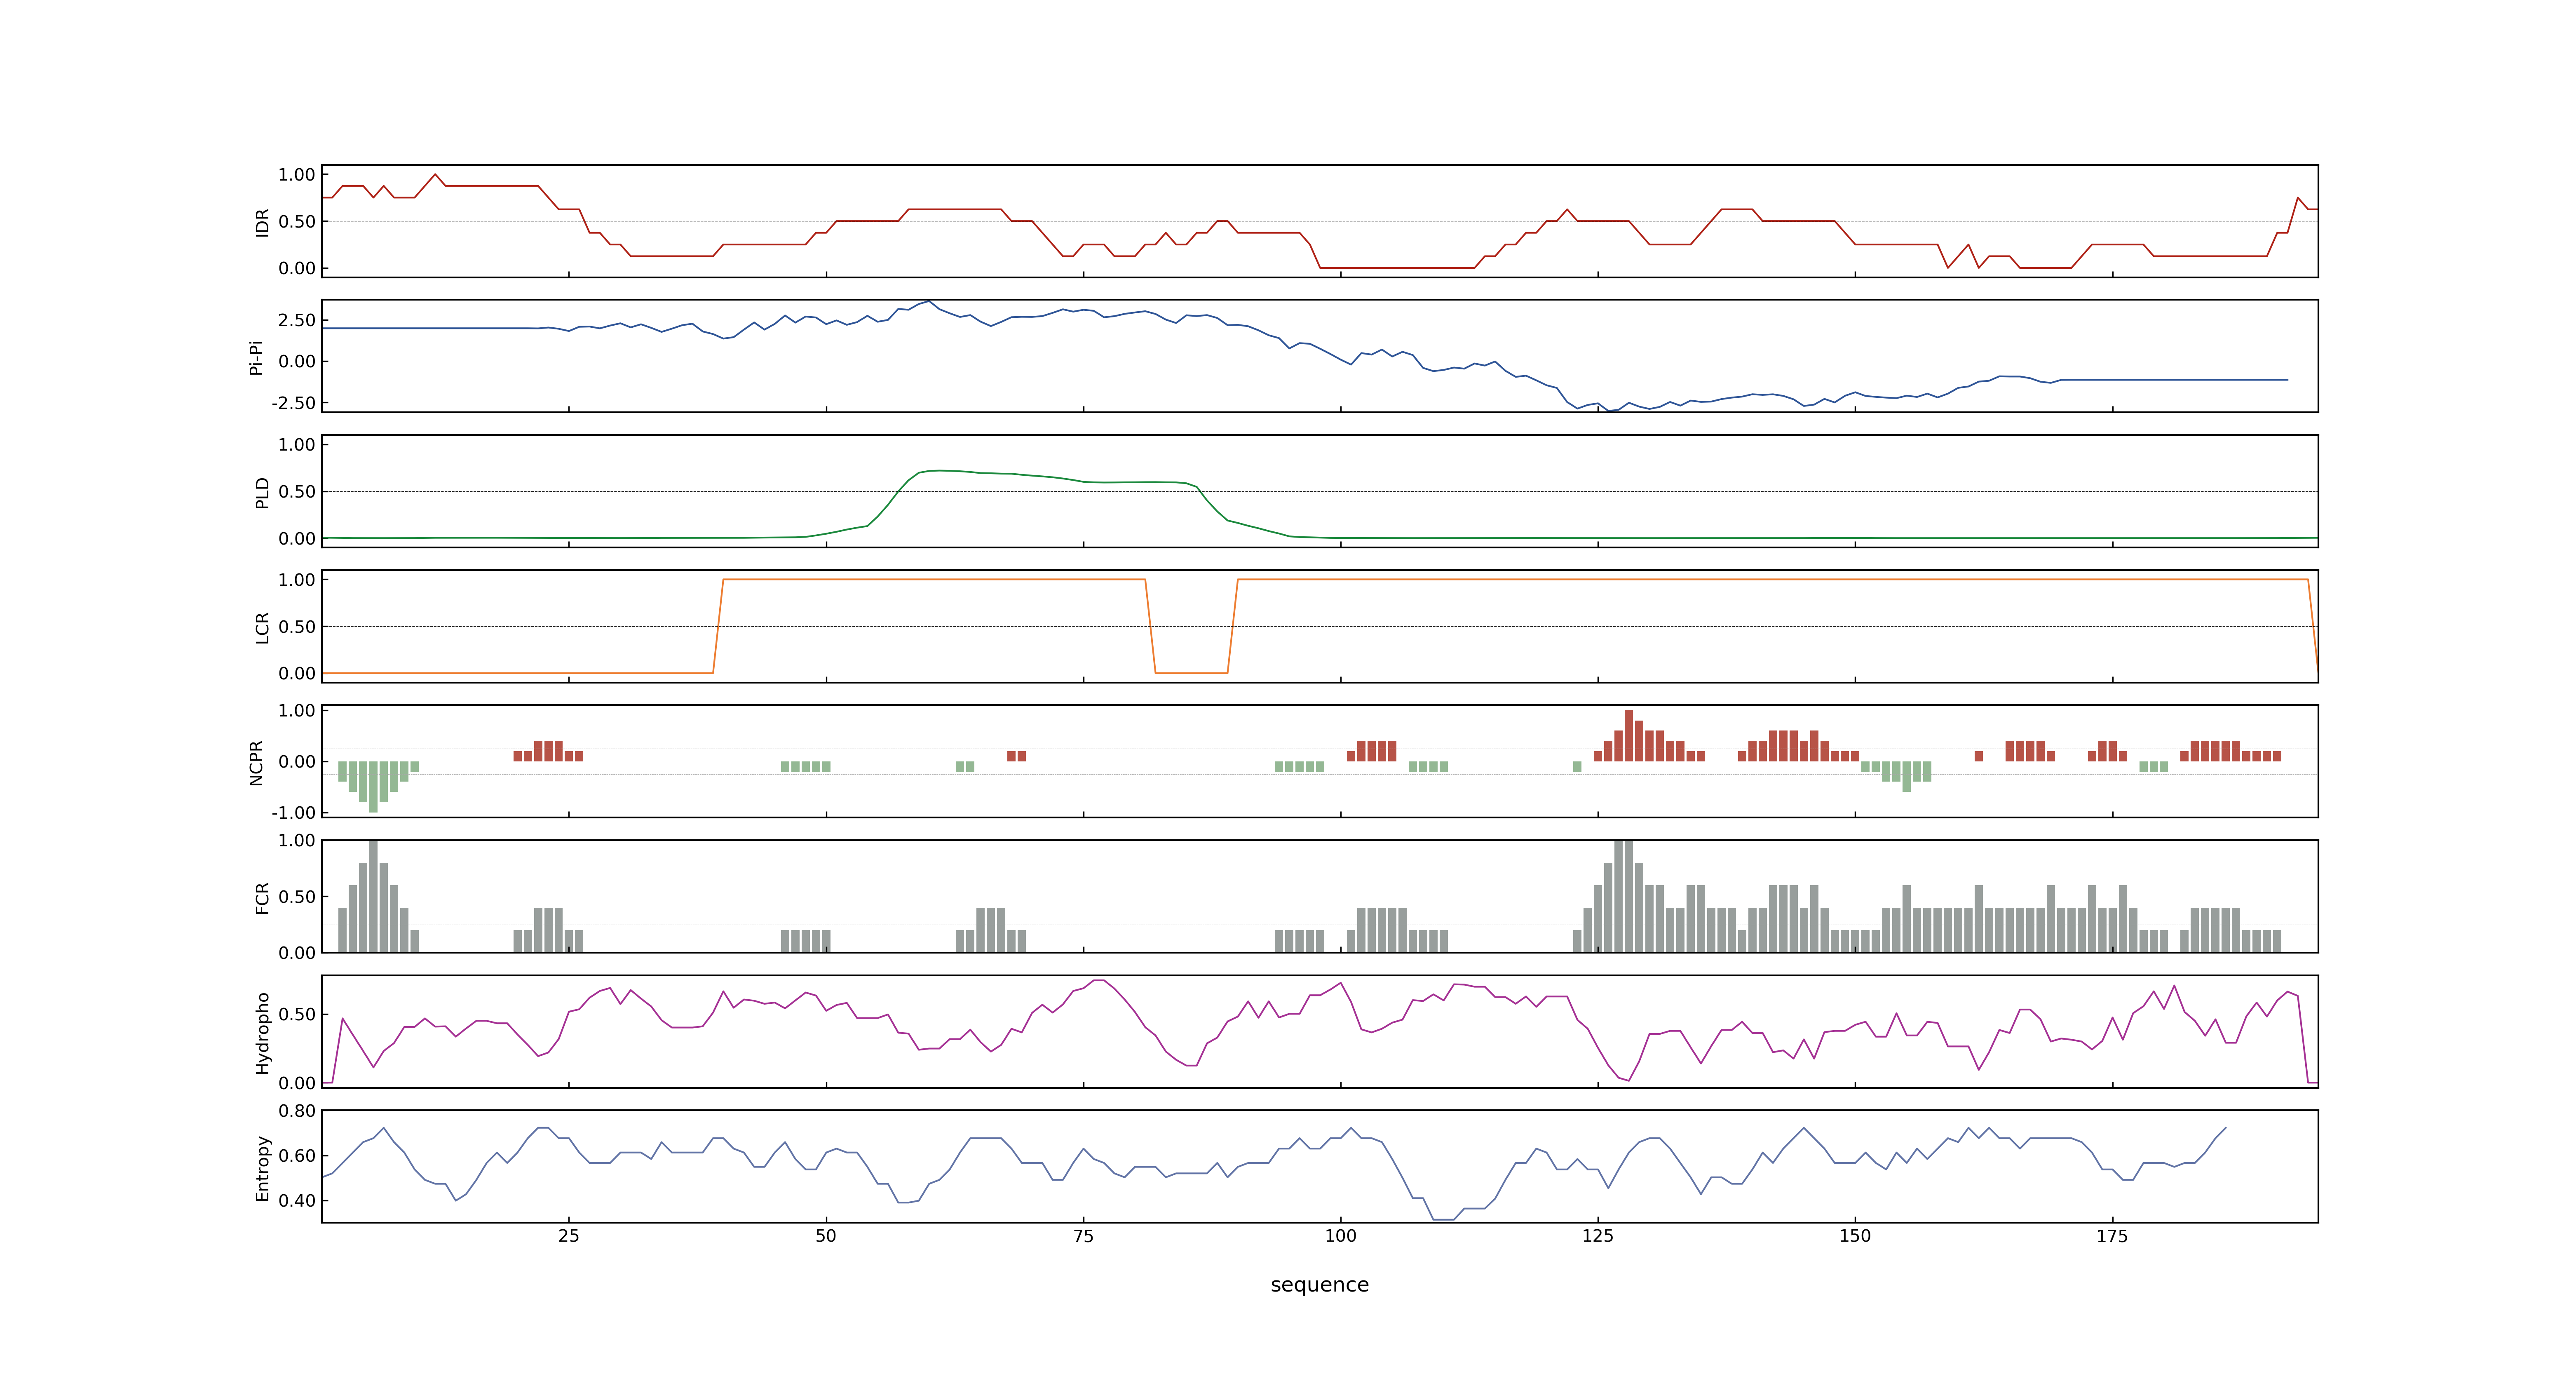Click the tallest red NCPR bar
Image resolution: width=2576 pixels, height=1374 pixels.
point(1628,736)
